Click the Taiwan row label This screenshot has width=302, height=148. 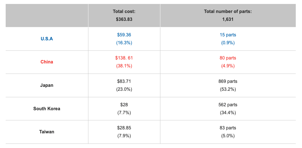[x=47, y=132]
